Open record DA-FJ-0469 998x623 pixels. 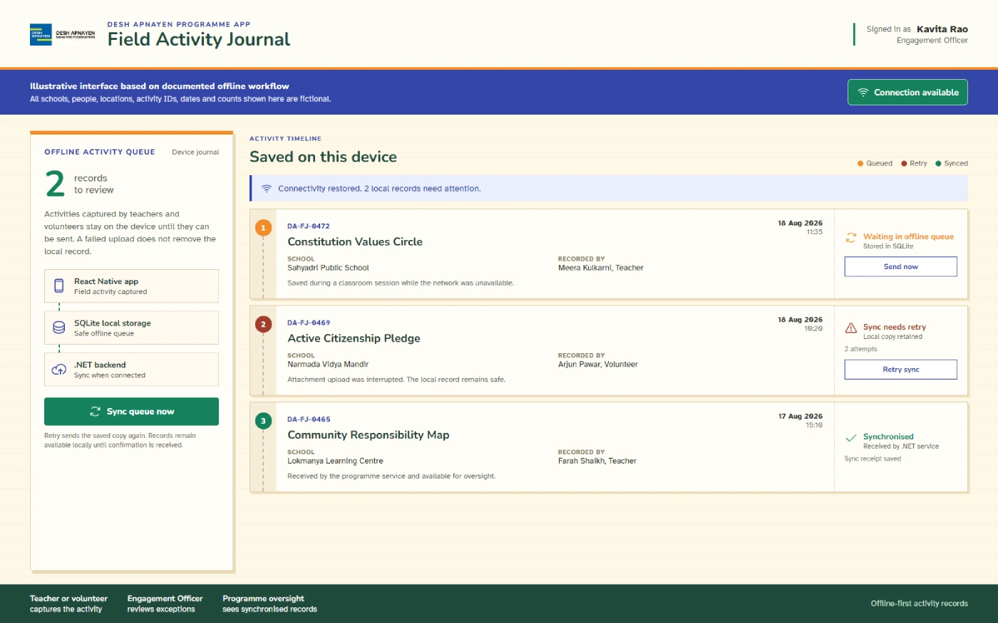click(x=309, y=323)
